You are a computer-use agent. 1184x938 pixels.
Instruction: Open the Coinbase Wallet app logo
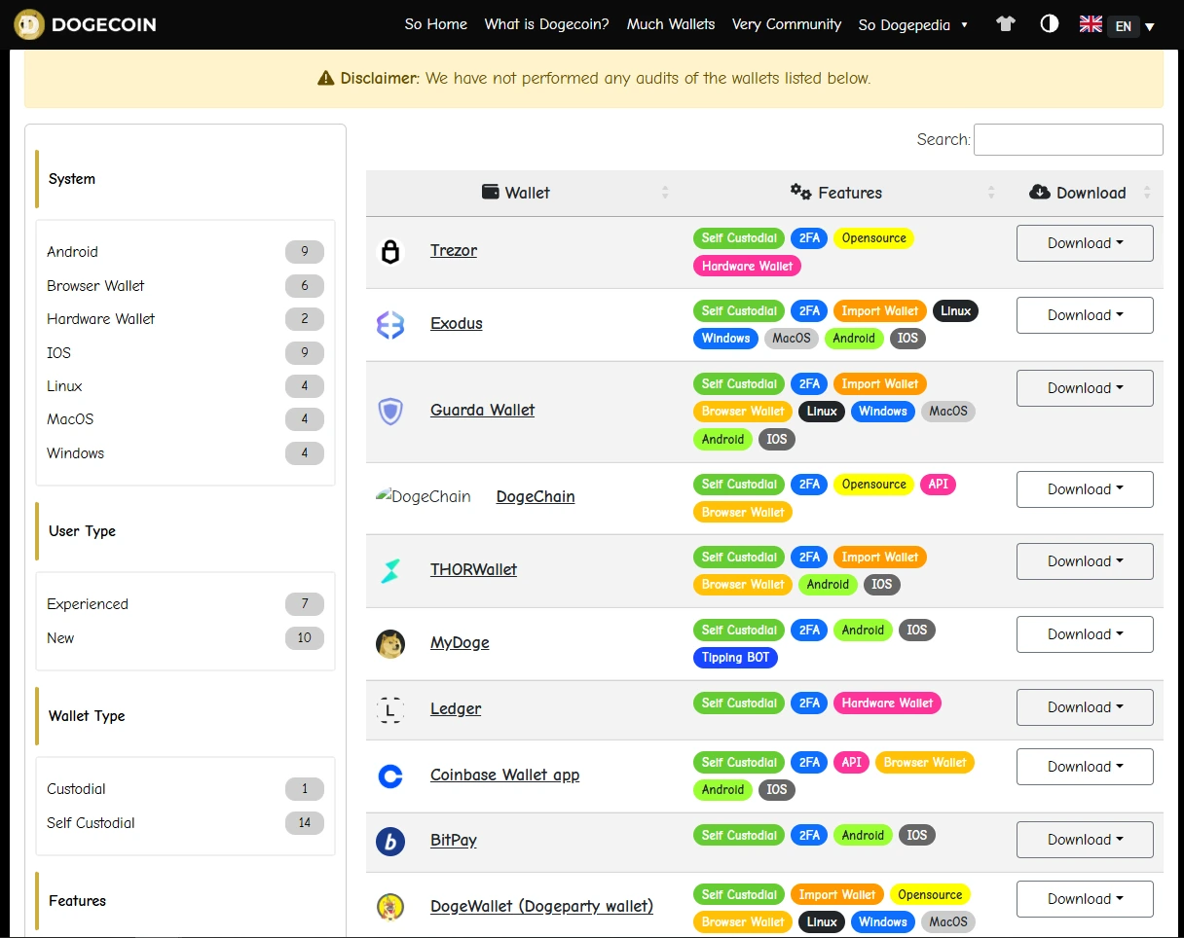[x=390, y=776]
